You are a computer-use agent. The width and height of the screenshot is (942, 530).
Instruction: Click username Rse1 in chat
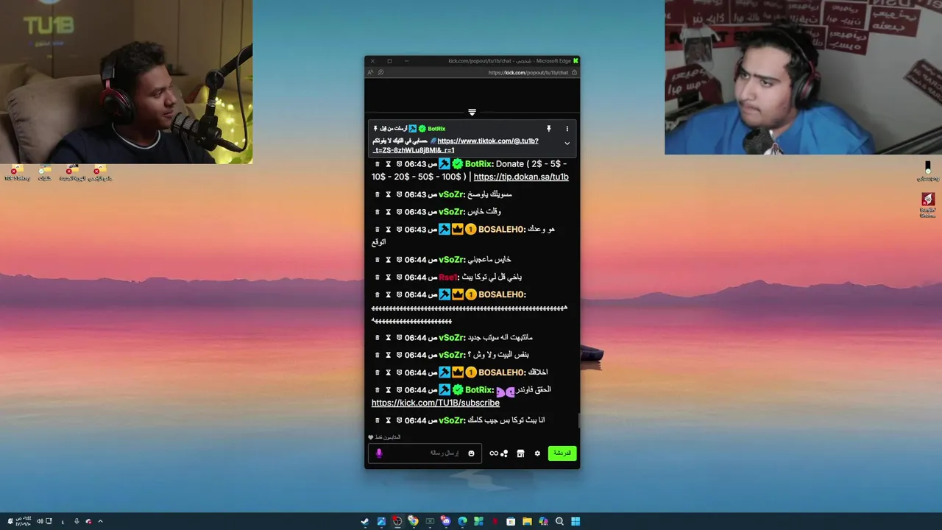[x=448, y=278]
